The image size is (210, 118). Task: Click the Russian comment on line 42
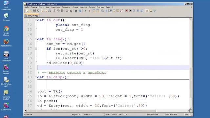coord(72,72)
